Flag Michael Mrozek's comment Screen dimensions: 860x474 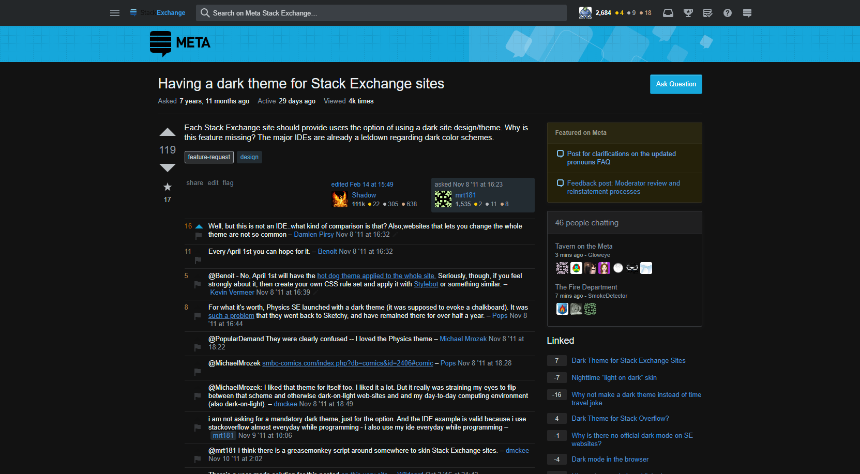198,347
